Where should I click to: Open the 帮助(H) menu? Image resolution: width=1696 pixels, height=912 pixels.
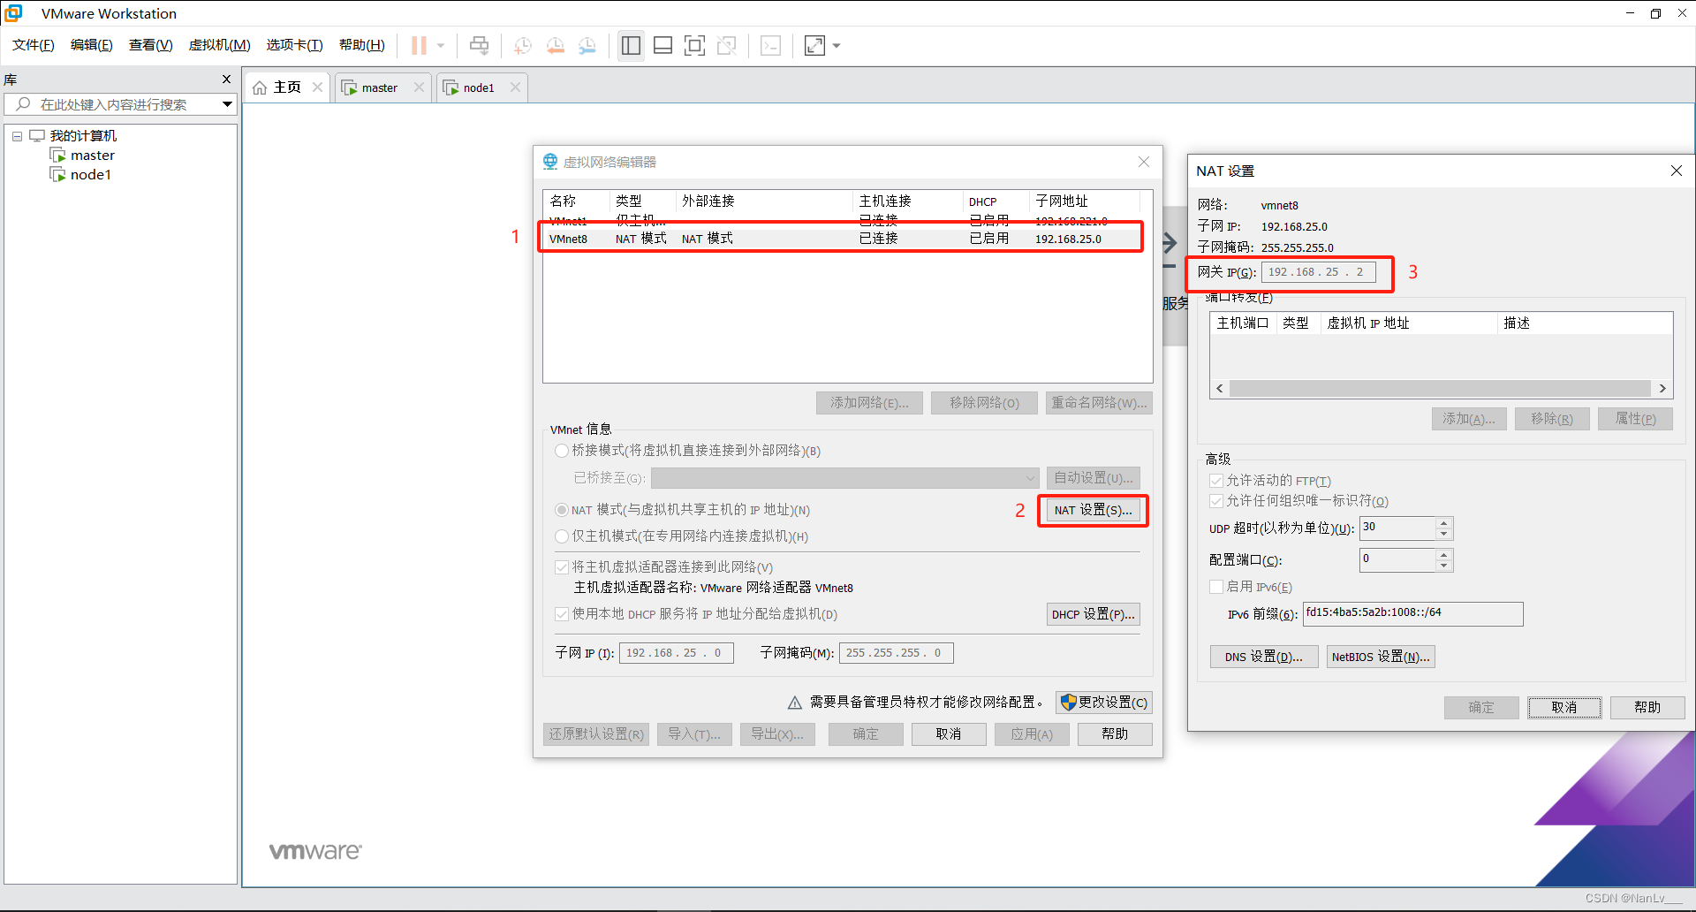coord(361,45)
